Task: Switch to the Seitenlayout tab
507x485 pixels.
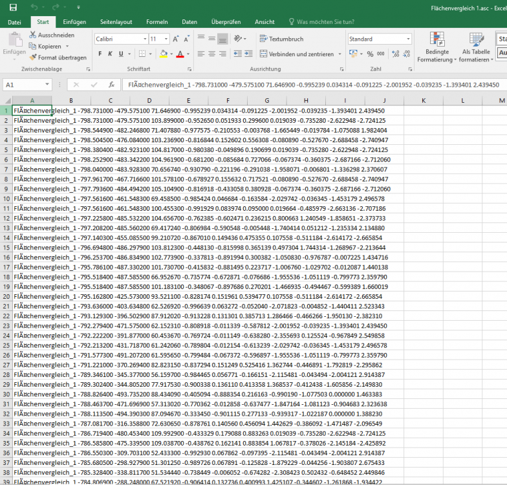Action: 116,22
